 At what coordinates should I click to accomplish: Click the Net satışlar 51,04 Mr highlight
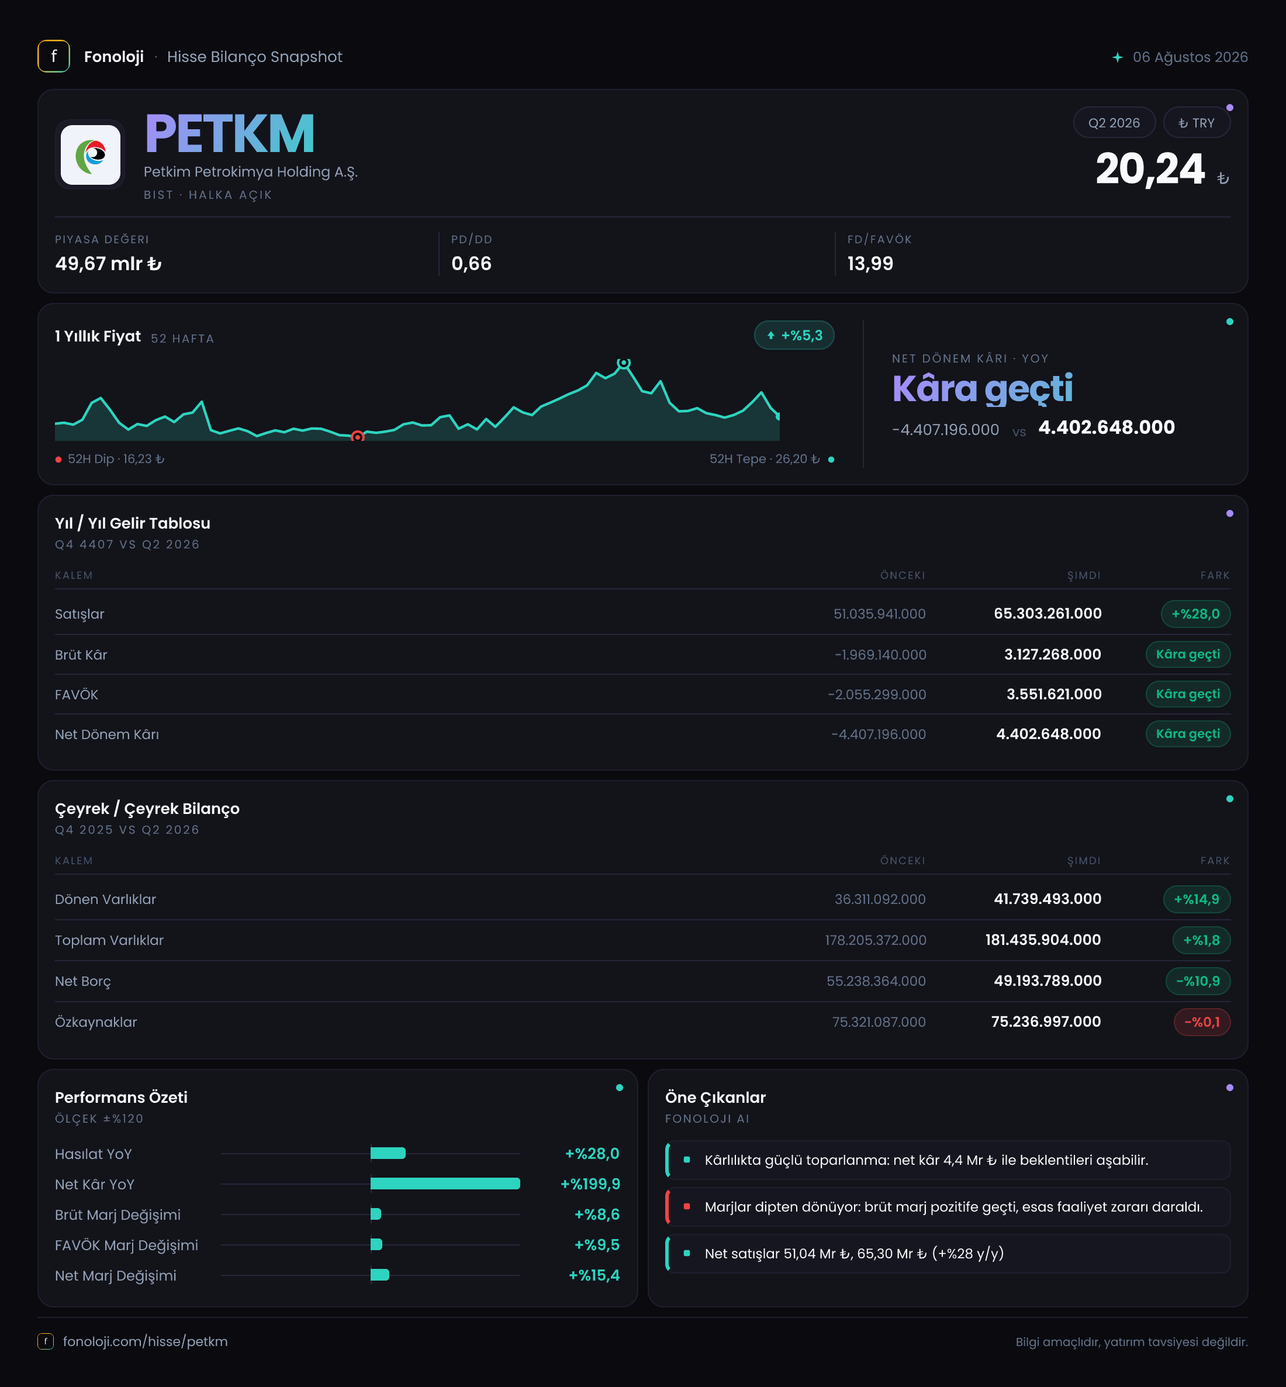point(947,1253)
